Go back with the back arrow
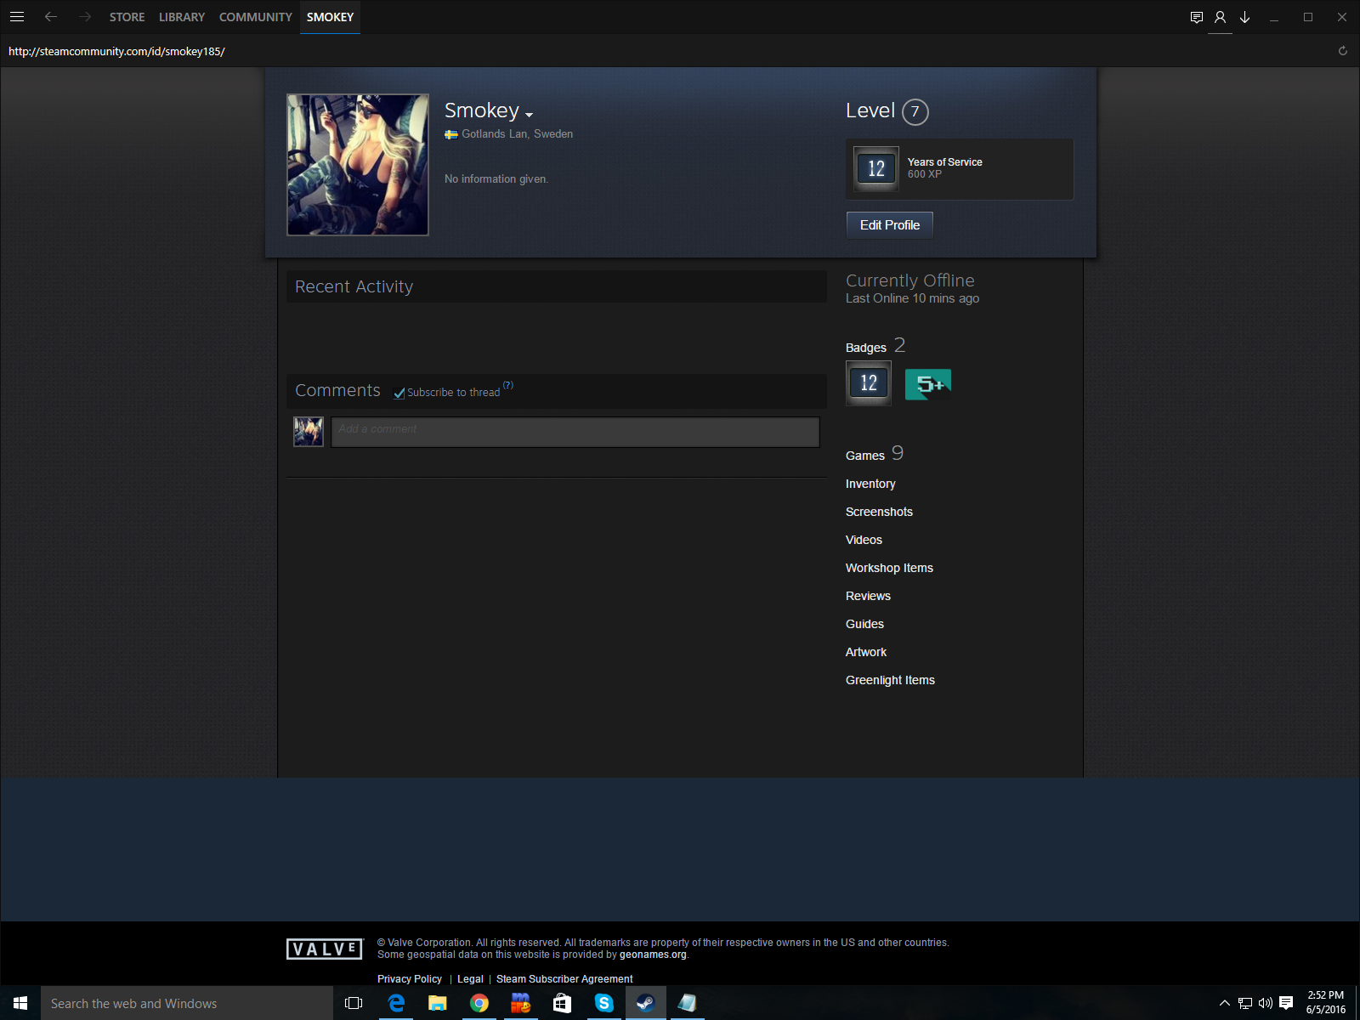The height and width of the screenshot is (1020, 1360). point(51,17)
